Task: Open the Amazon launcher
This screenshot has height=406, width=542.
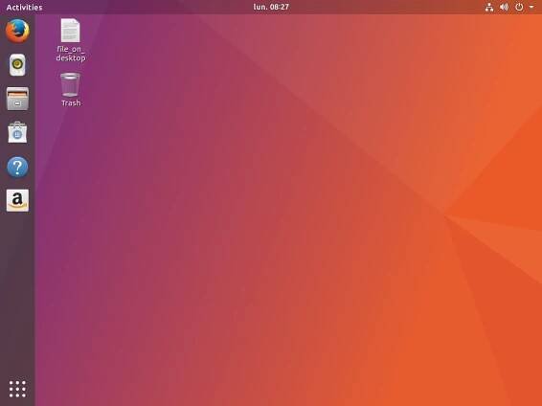Action: [x=17, y=200]
